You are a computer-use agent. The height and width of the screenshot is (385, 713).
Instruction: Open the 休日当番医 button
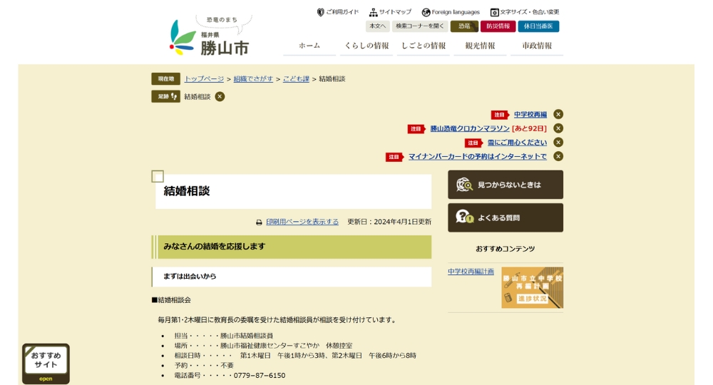click(538, 26)
